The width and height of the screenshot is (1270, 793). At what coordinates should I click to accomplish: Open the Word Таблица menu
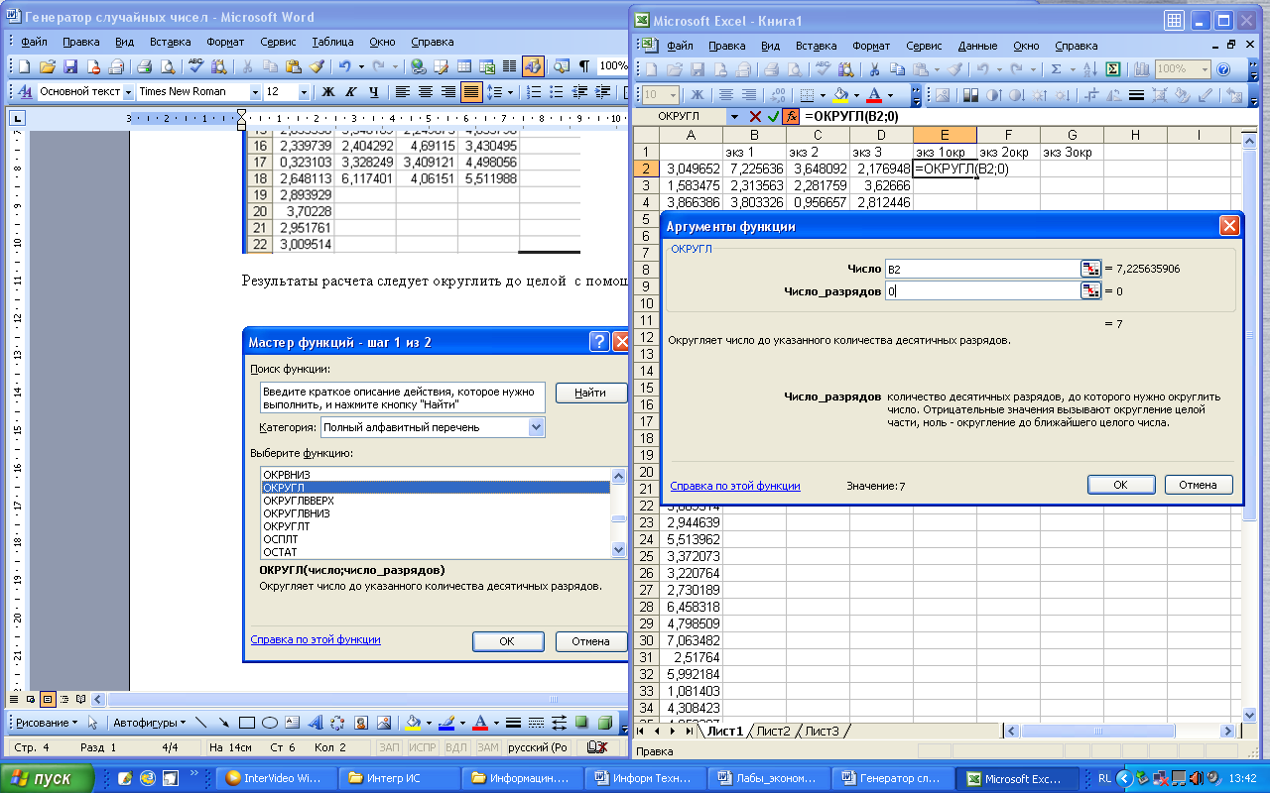(332, 42)
